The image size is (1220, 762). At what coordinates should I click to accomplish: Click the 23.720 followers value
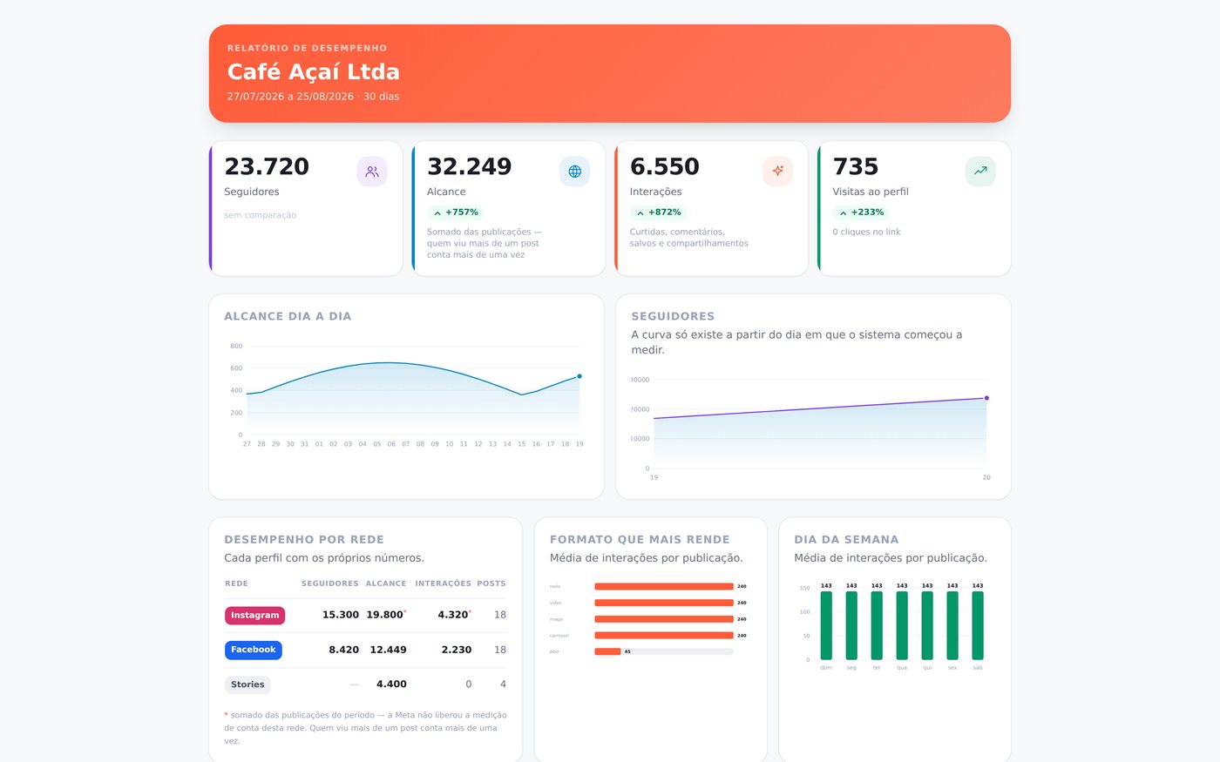267,166
